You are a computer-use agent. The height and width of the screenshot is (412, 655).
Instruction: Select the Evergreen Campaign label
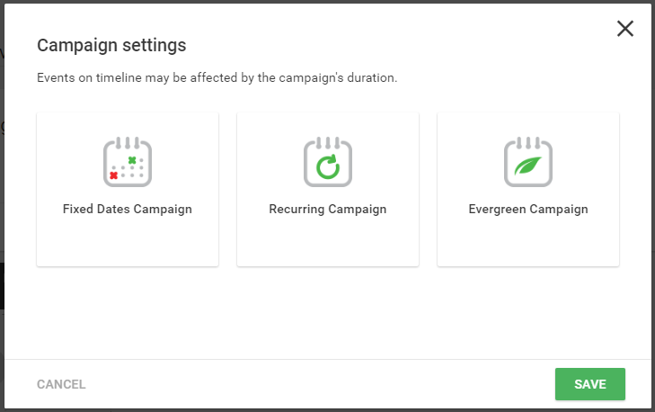[528, 209]
